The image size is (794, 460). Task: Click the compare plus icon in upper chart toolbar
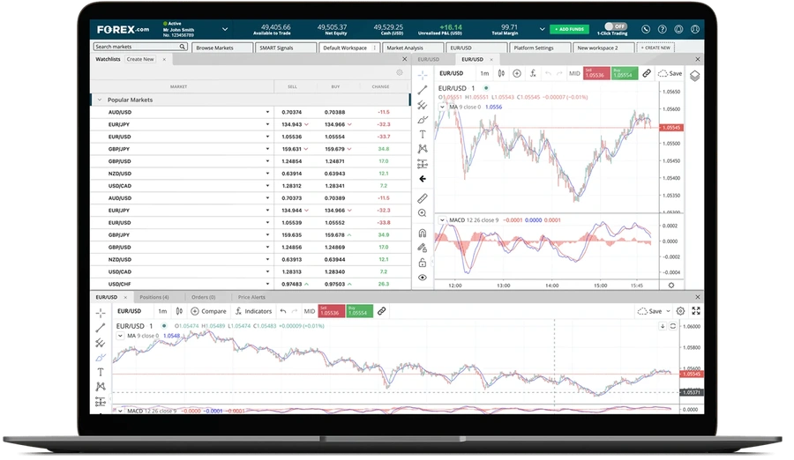click(x=516, y=73)
